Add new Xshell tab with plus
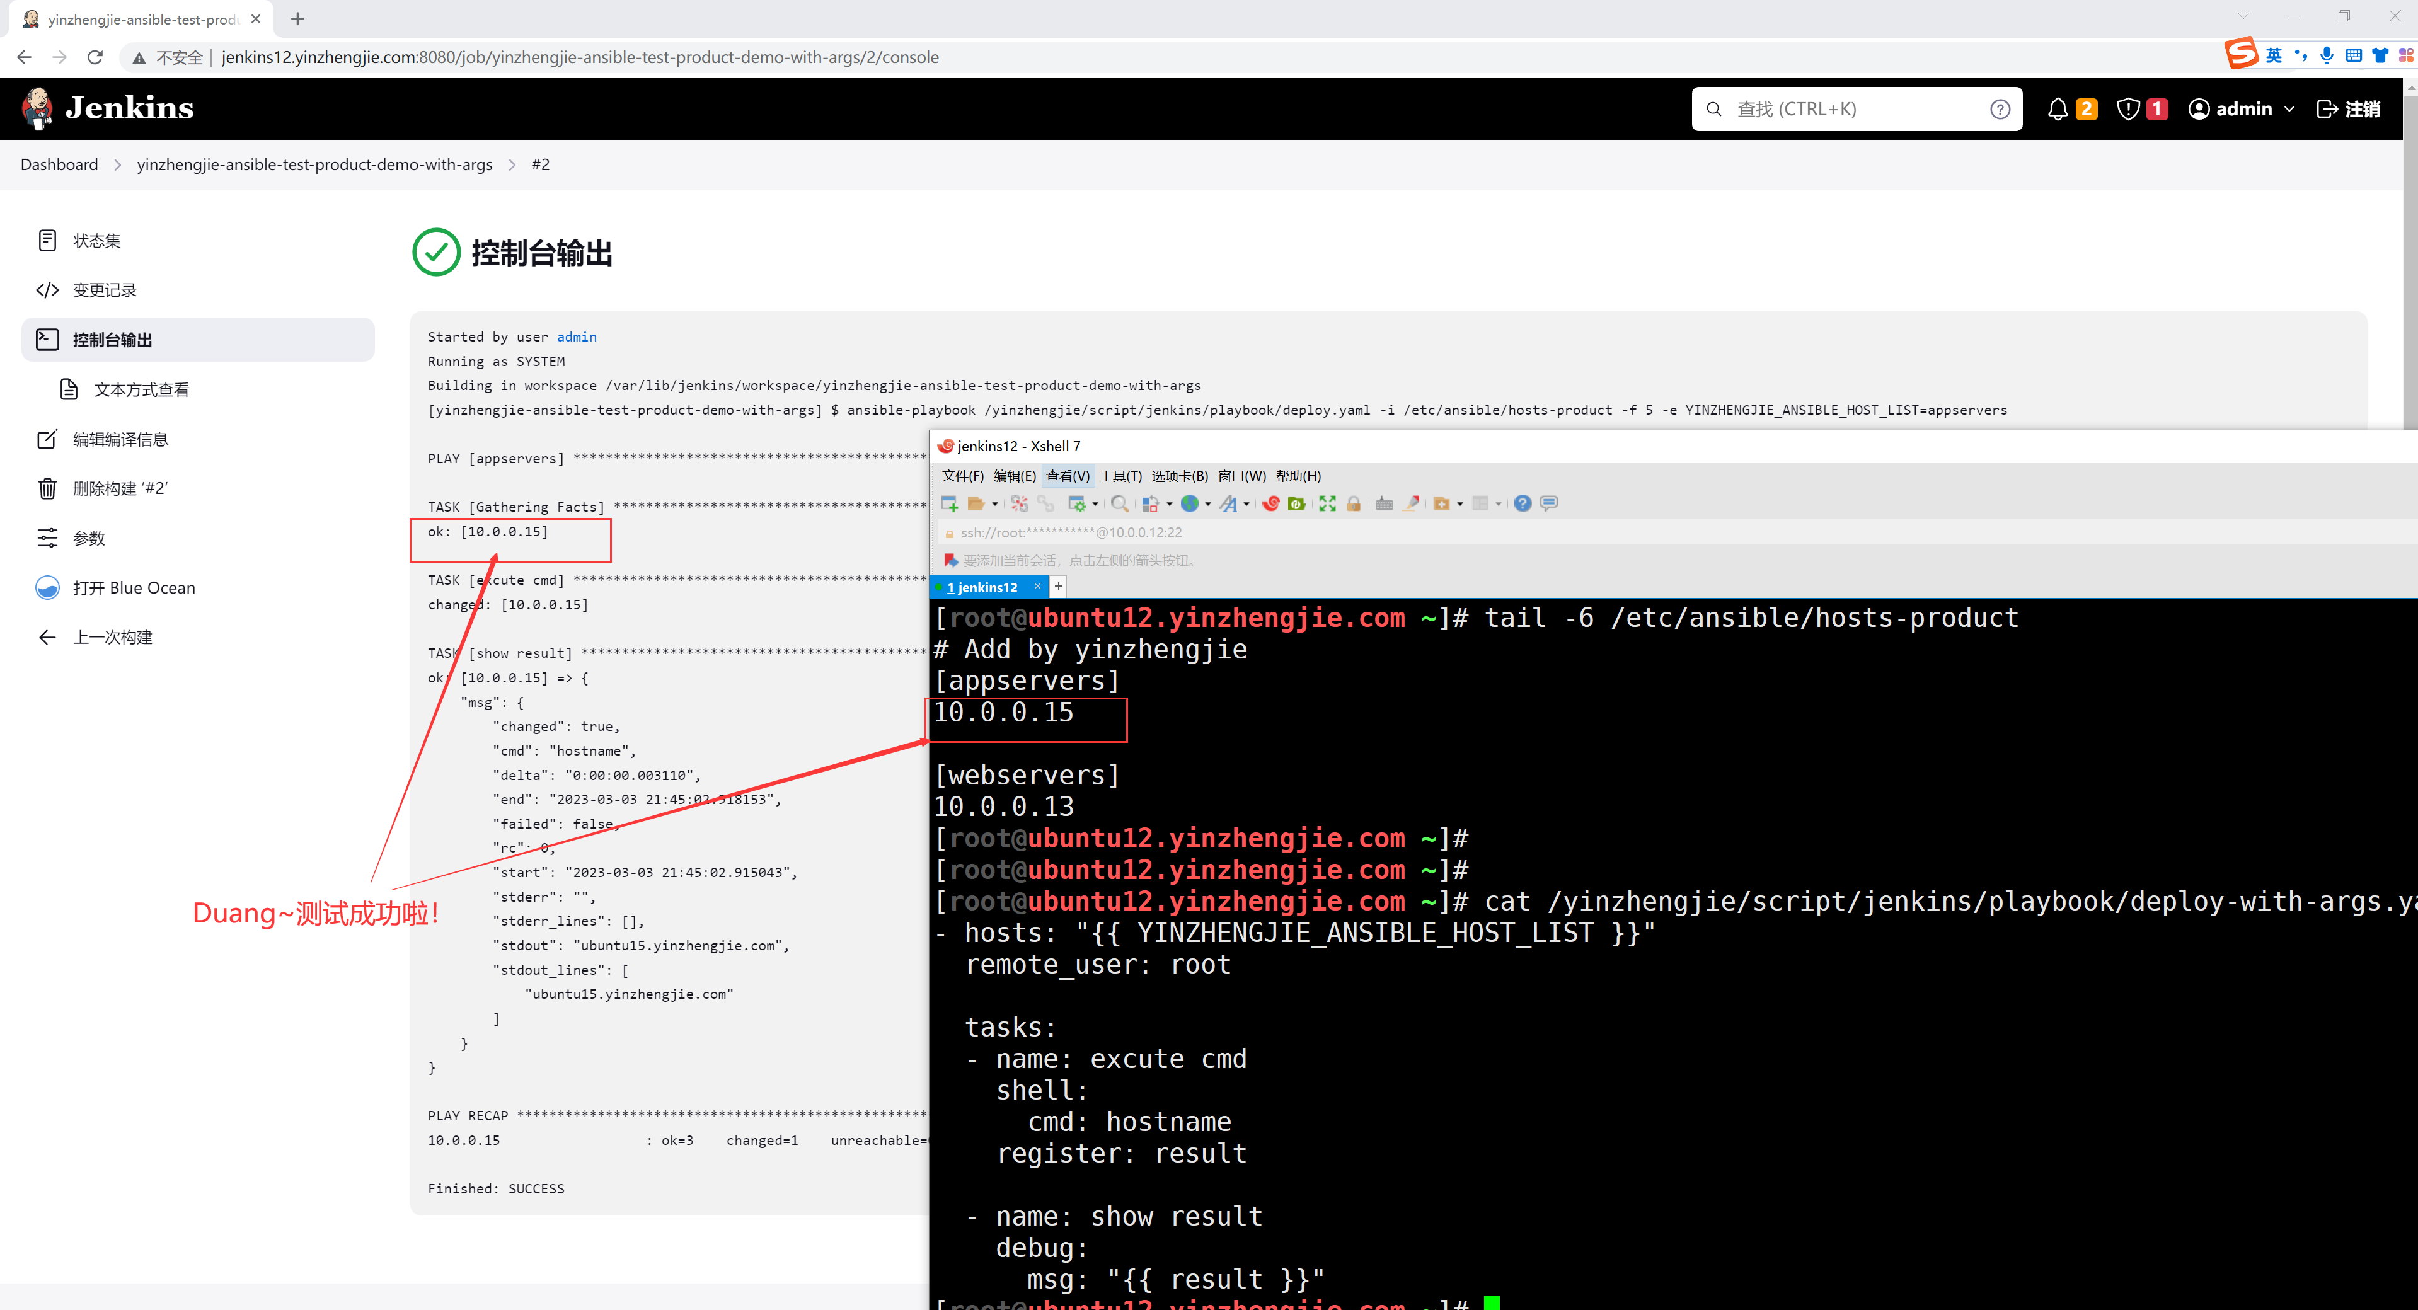The image size is (2418, 1310). (x=1058, y=587)
